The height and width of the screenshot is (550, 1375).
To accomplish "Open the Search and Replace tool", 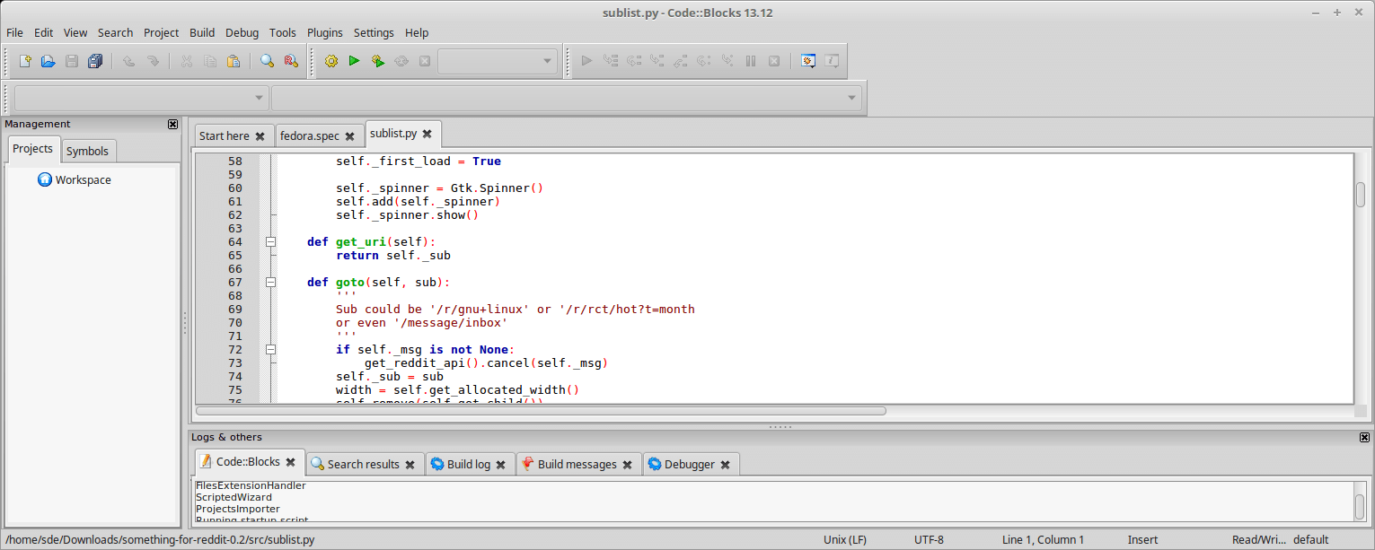I will coord(289,60).
